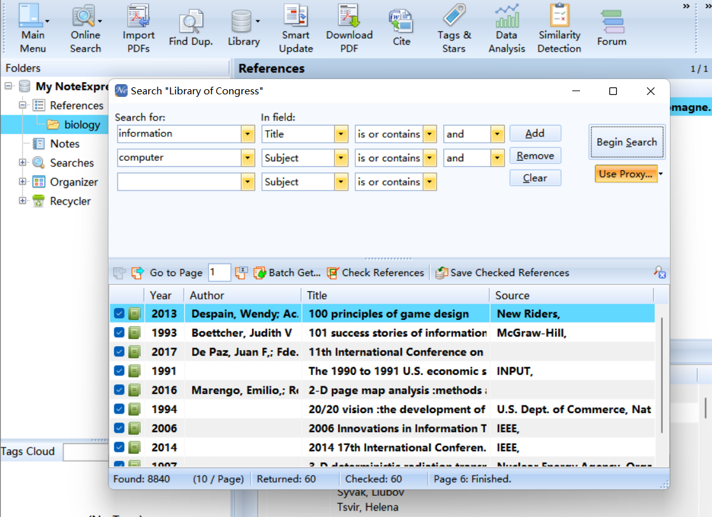Click the Save Checked References icon
Image resolution: width=712 pixels, height=517 pixels.
pyautogui.click(x=441, y=273)
